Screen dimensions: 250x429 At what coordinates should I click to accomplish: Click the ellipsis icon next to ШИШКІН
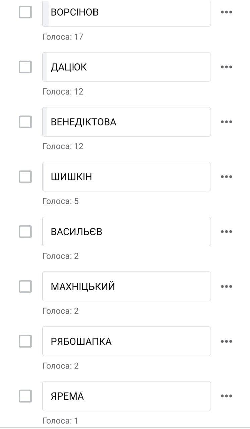click(x=227, y=177)
